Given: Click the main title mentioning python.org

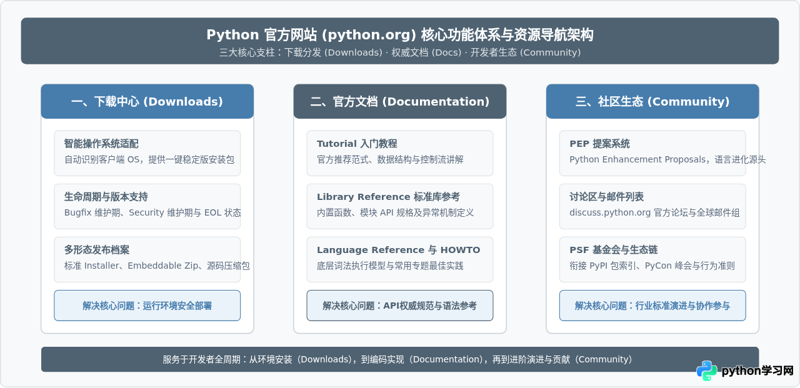Looking at the screenshot, I should (x=400, y=35).
